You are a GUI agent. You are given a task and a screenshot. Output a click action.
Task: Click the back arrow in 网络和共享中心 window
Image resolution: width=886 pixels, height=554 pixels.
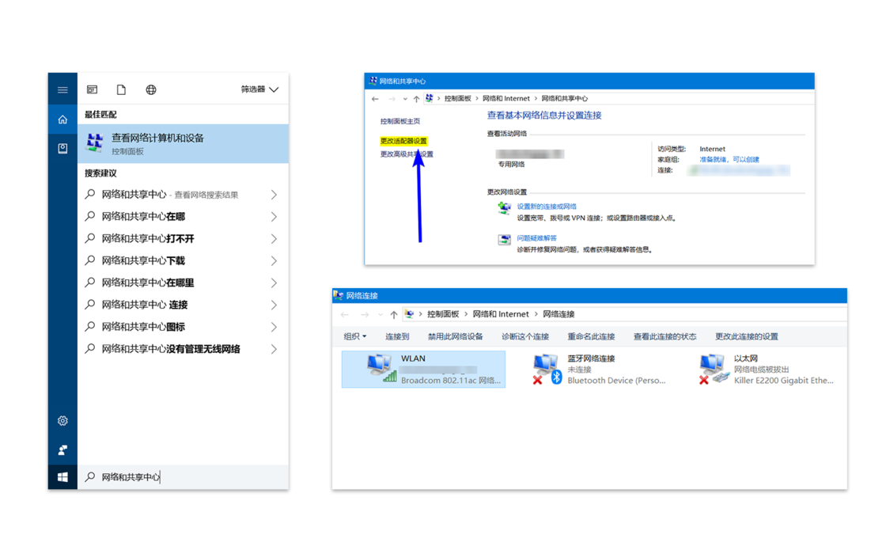click(375, 98)
